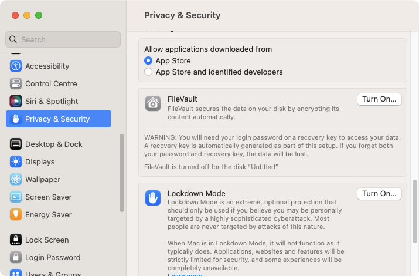The width and height of the screenshot is (419, 276).
Task: Open the Accessibility settings pane
Action: [59, 66]
